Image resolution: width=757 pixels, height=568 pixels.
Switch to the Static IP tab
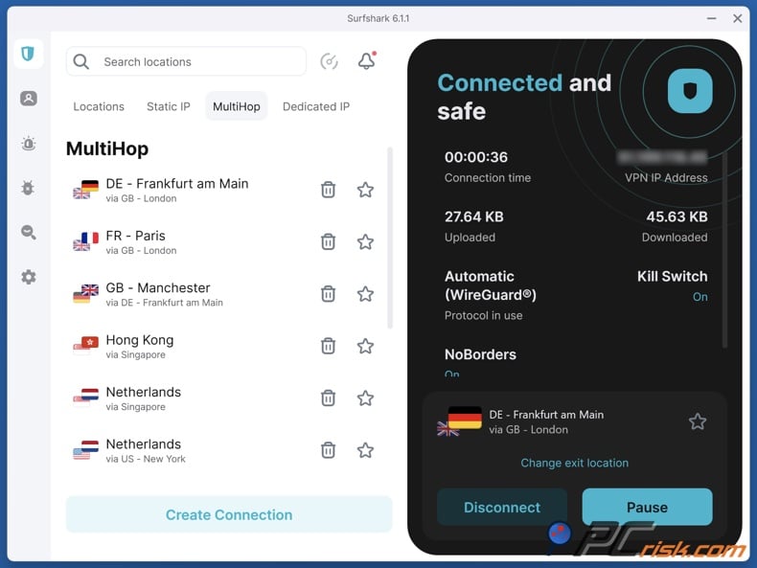click(x=169, y=106)
